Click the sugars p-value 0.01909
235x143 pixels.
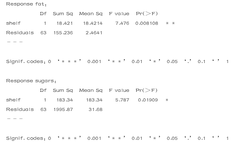pyautogui.click(x=148, y=100)
